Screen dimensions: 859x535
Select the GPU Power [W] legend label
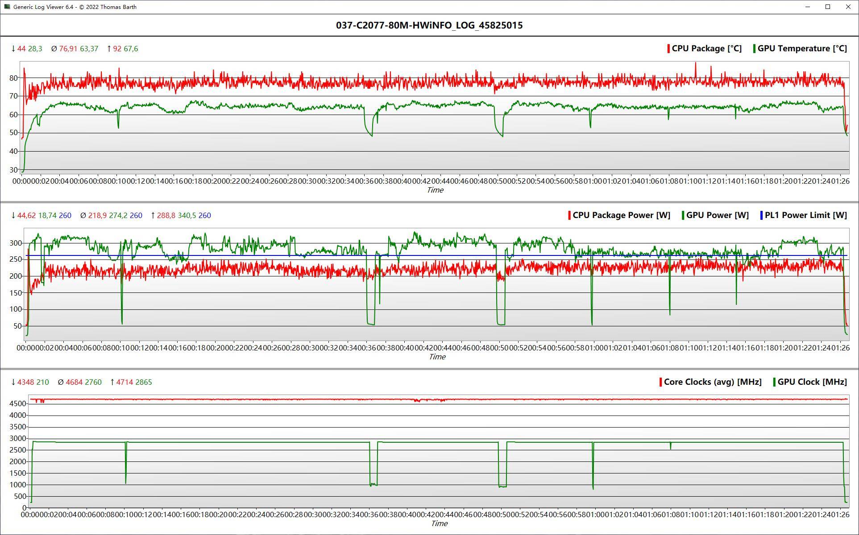click(x=717, y=215)
